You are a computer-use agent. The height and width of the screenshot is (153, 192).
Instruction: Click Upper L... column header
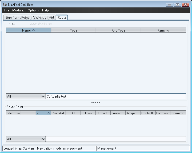103,113
